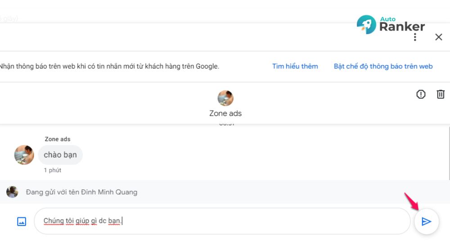Click the Đinh Minh Quang sender avatar

pyautogui.click(x=12, y=192)
